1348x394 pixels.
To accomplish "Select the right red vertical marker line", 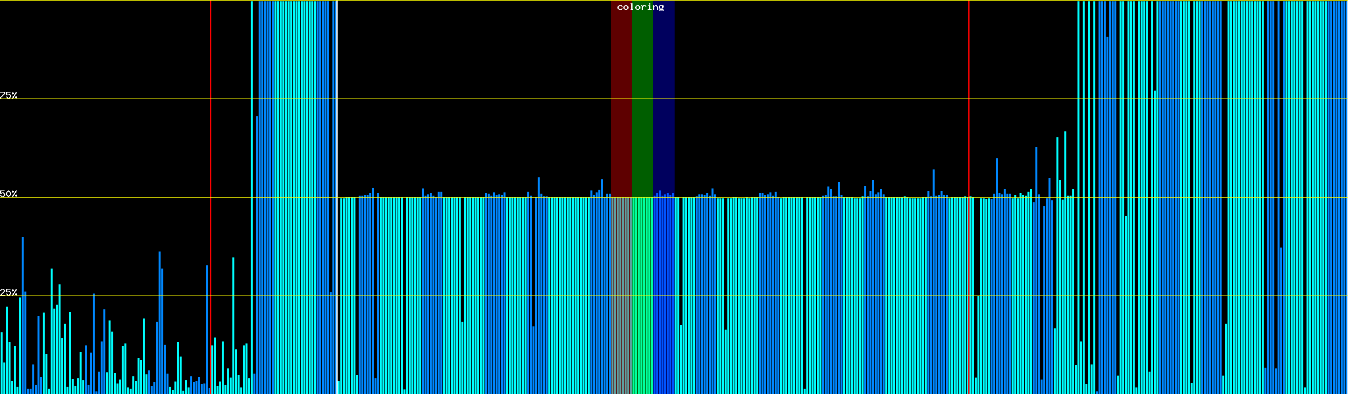I will [x=969, y=98].
